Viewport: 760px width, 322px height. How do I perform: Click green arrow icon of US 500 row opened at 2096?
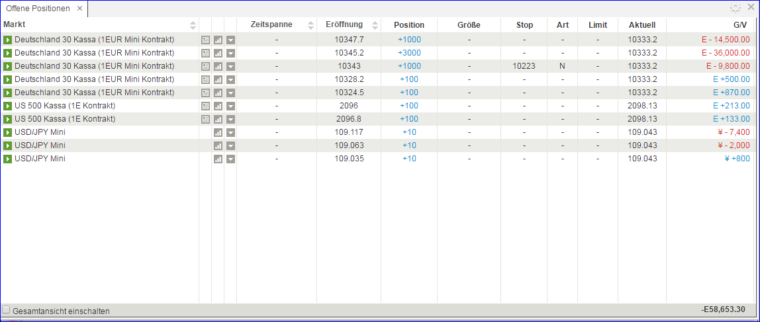(7, 106)
